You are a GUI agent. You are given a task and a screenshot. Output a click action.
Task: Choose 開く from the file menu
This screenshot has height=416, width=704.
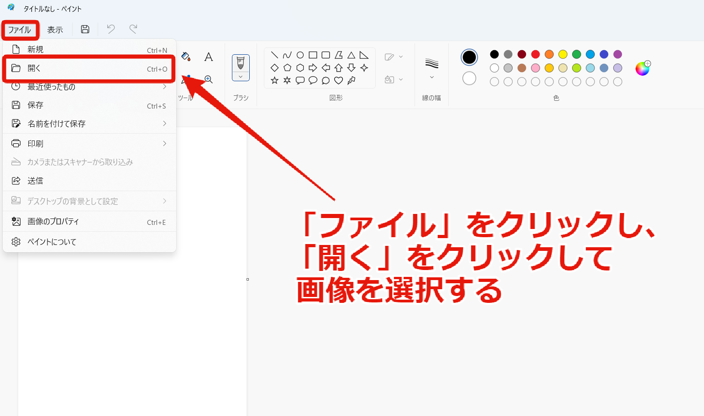[89, 68]
